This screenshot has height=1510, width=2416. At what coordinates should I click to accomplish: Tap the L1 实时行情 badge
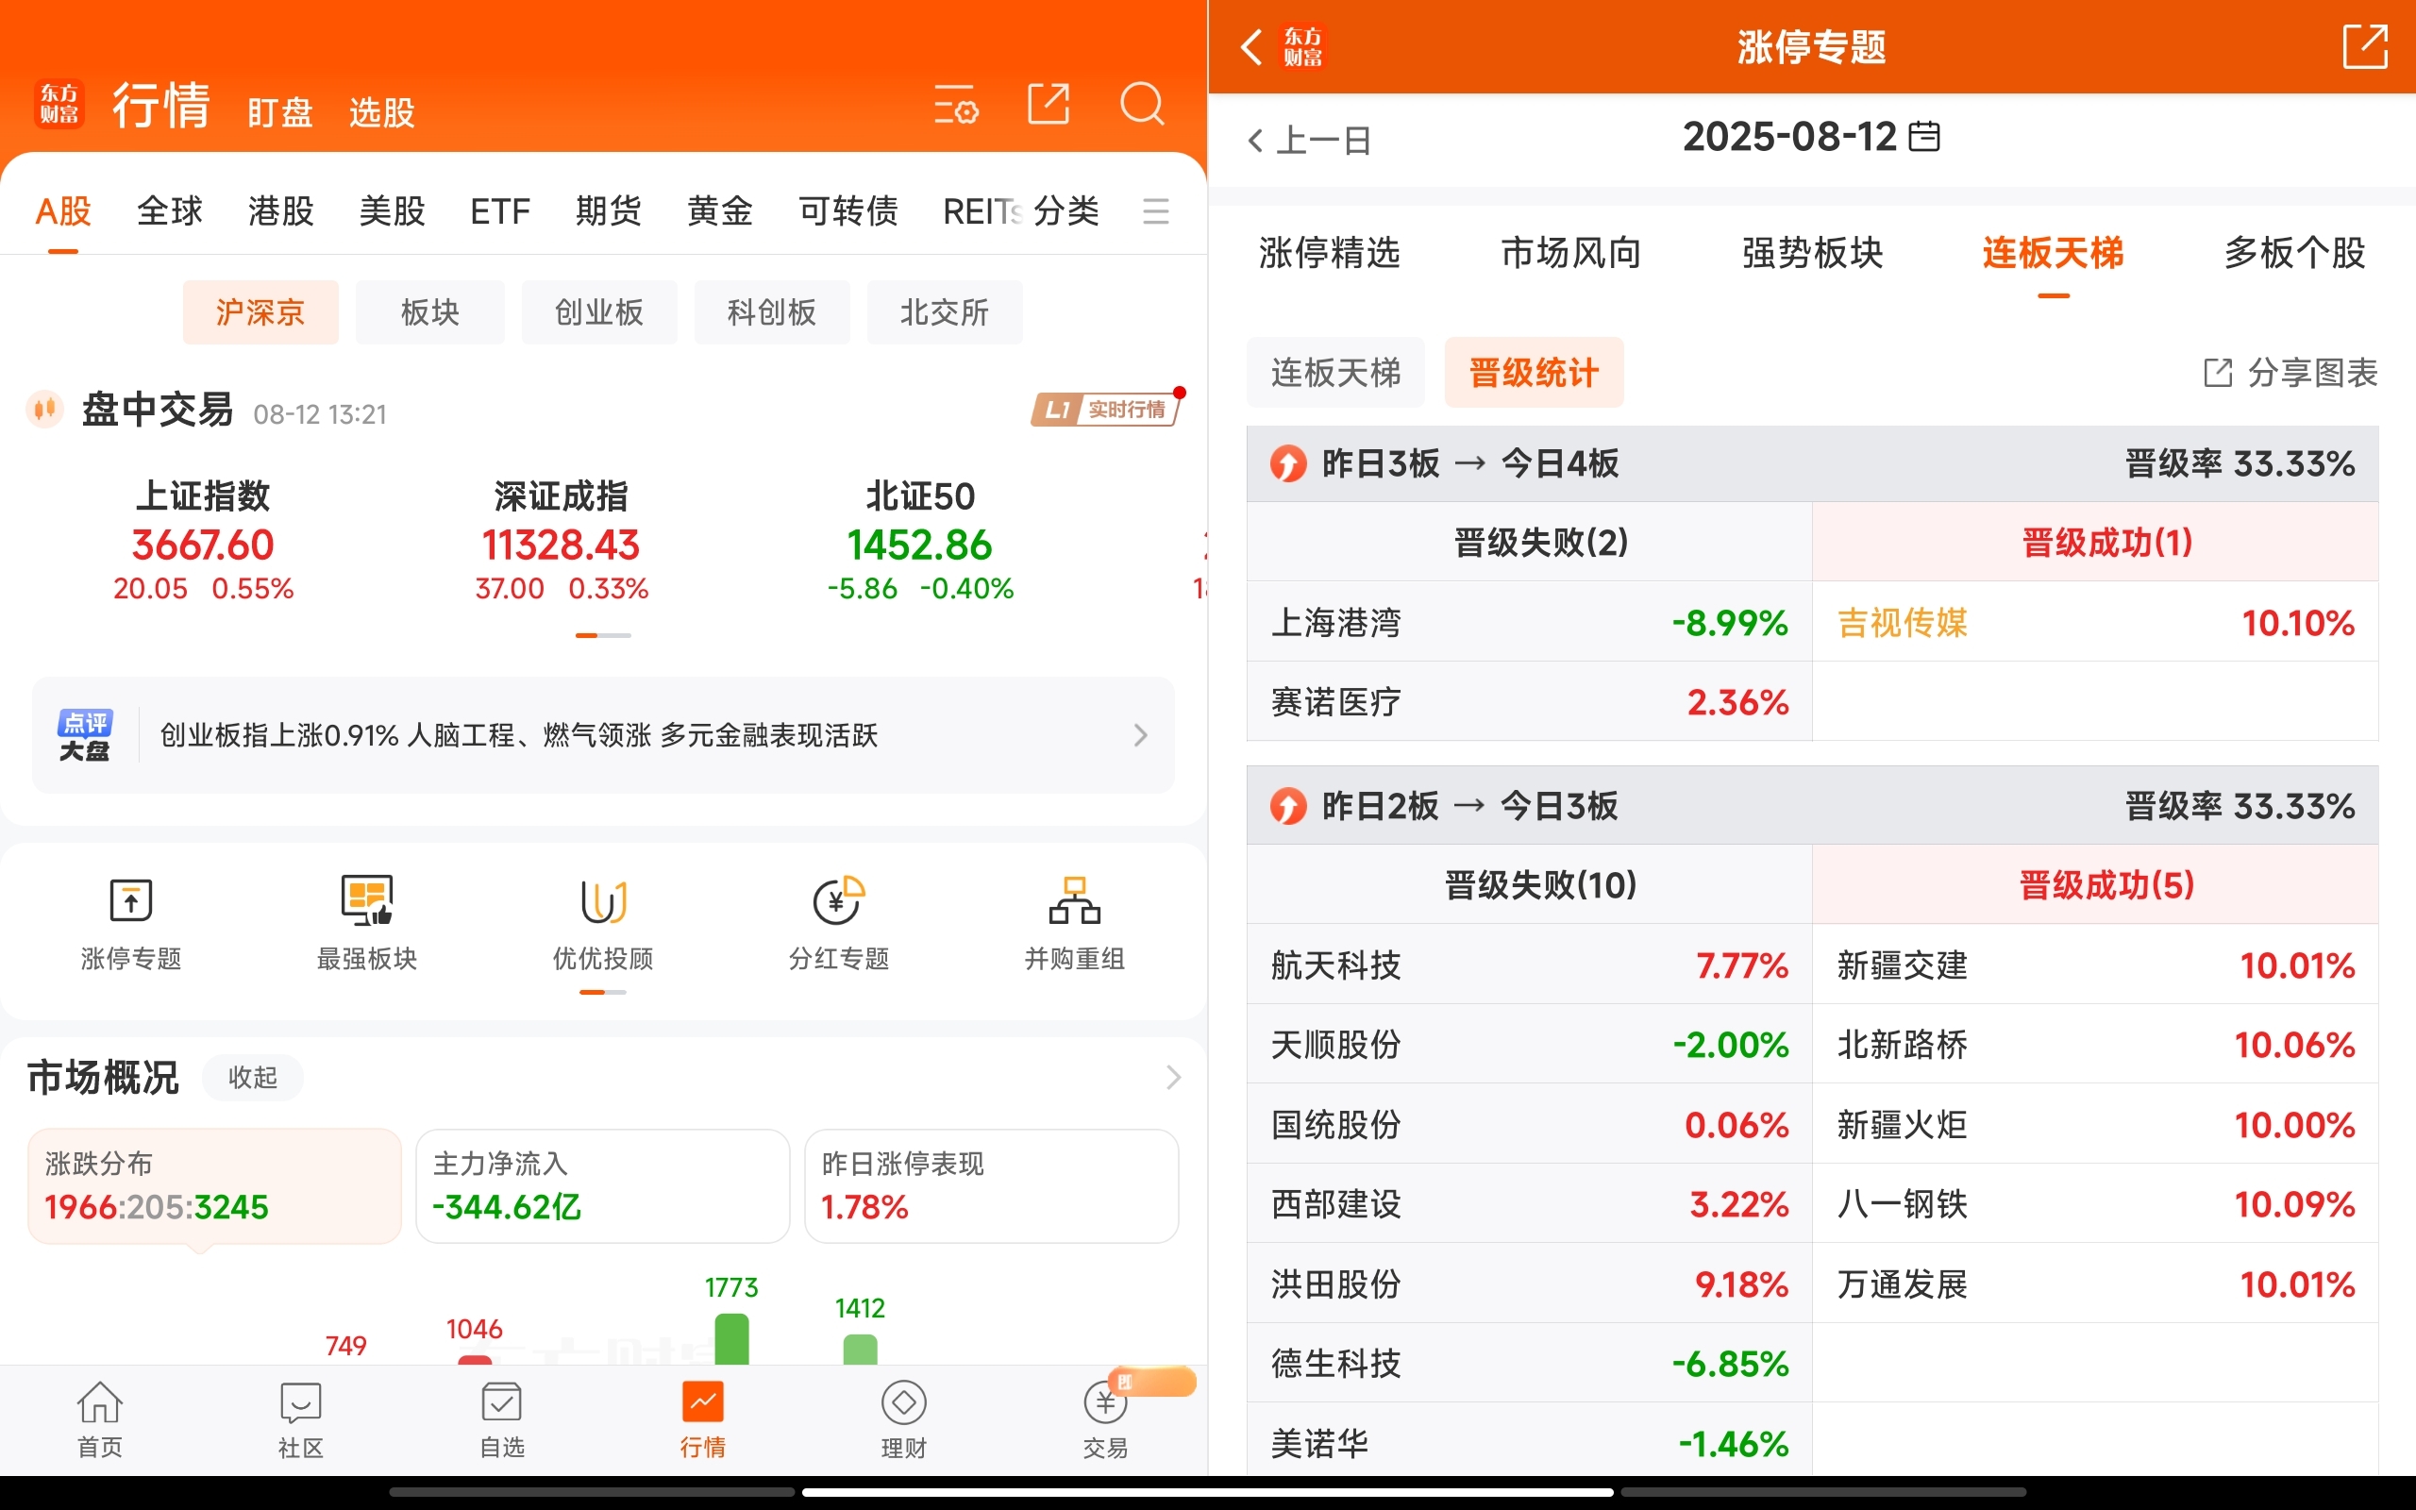1106,410
